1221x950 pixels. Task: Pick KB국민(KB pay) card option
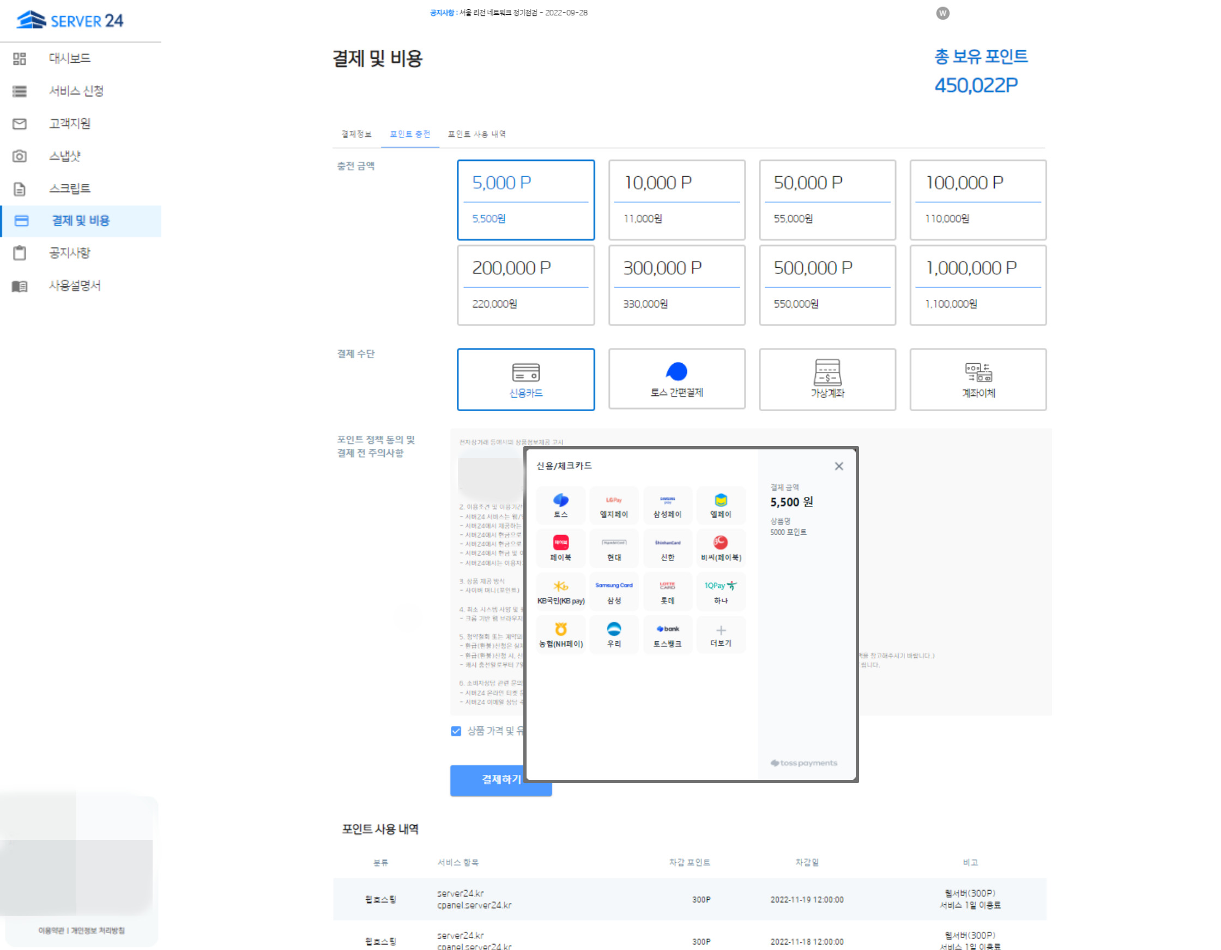coord(561,592)
